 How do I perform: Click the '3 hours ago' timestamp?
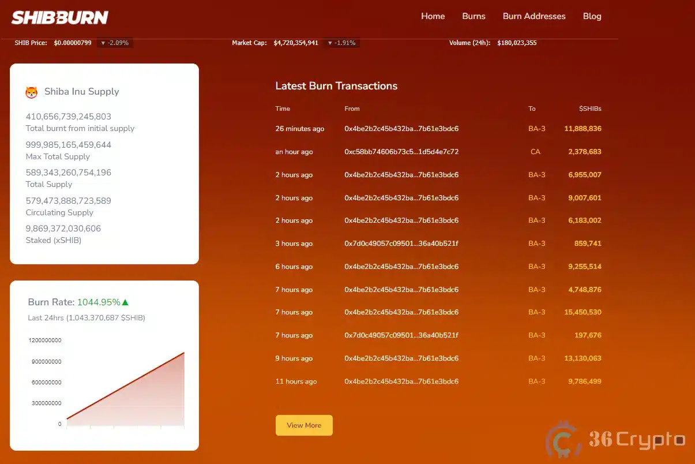(294, 244)
